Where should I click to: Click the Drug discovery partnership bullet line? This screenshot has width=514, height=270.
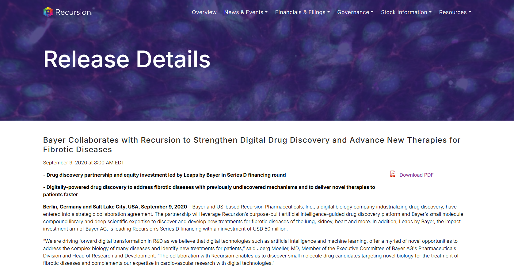coord(164,175)
